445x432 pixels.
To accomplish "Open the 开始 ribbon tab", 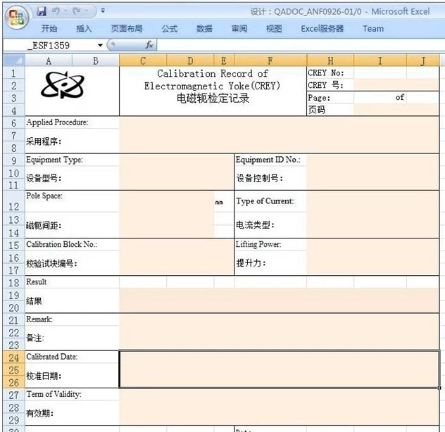I will point(49,29).
